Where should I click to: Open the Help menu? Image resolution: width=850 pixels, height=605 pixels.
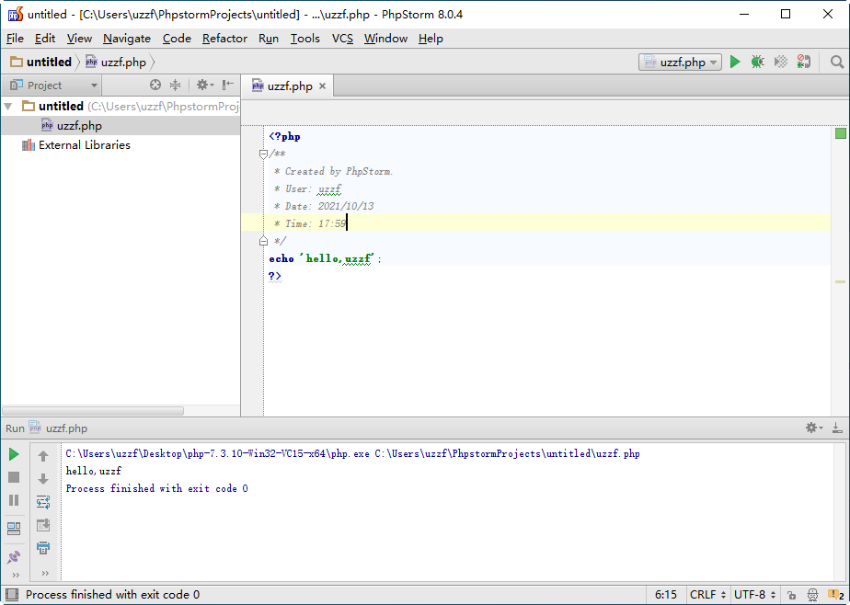pos(431,39)
